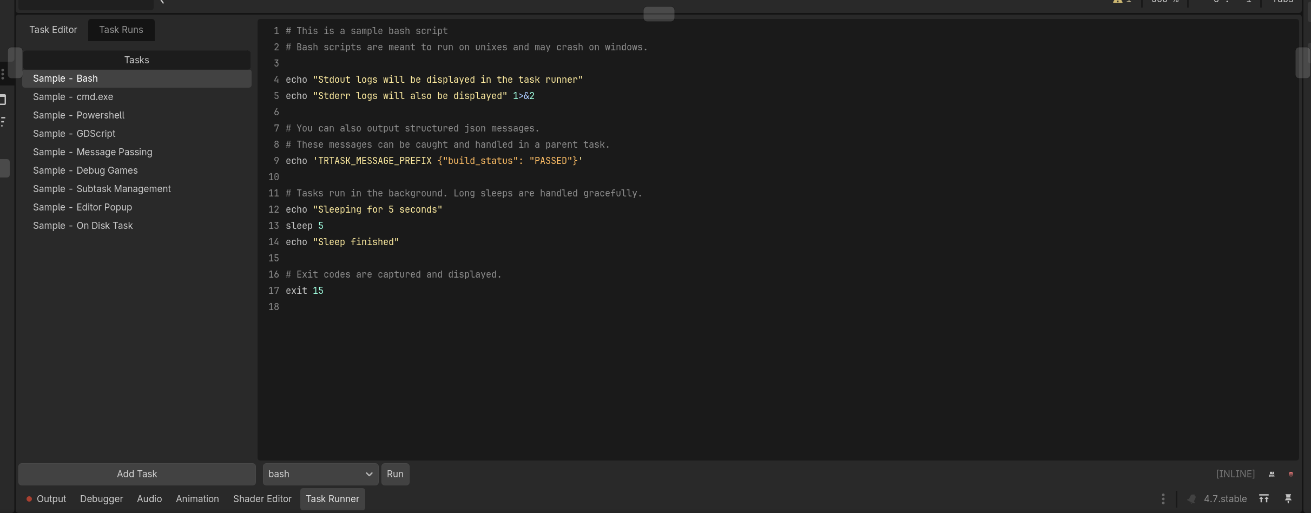The height and width of the screenshot is (513, 1311).
Task: Open the Audio bottom panel tab
Action: (149, 499)
